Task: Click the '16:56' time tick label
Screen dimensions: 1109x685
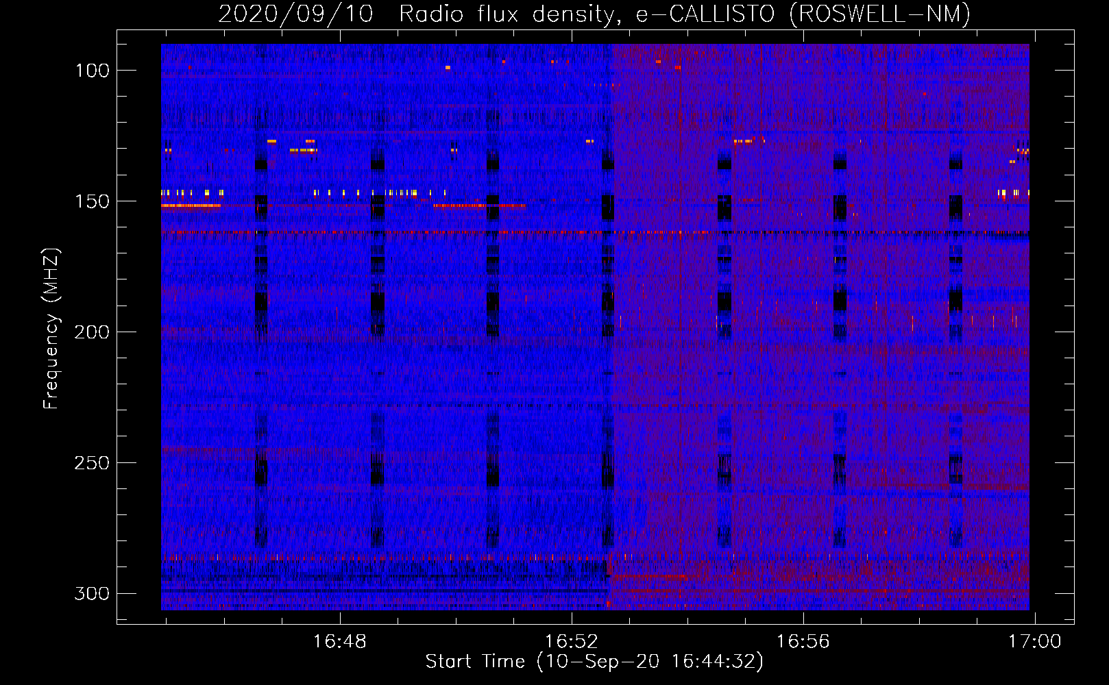Action: (x=803, y=642)
